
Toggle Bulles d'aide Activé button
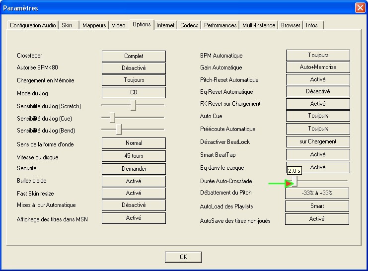[x=134, y=181]
